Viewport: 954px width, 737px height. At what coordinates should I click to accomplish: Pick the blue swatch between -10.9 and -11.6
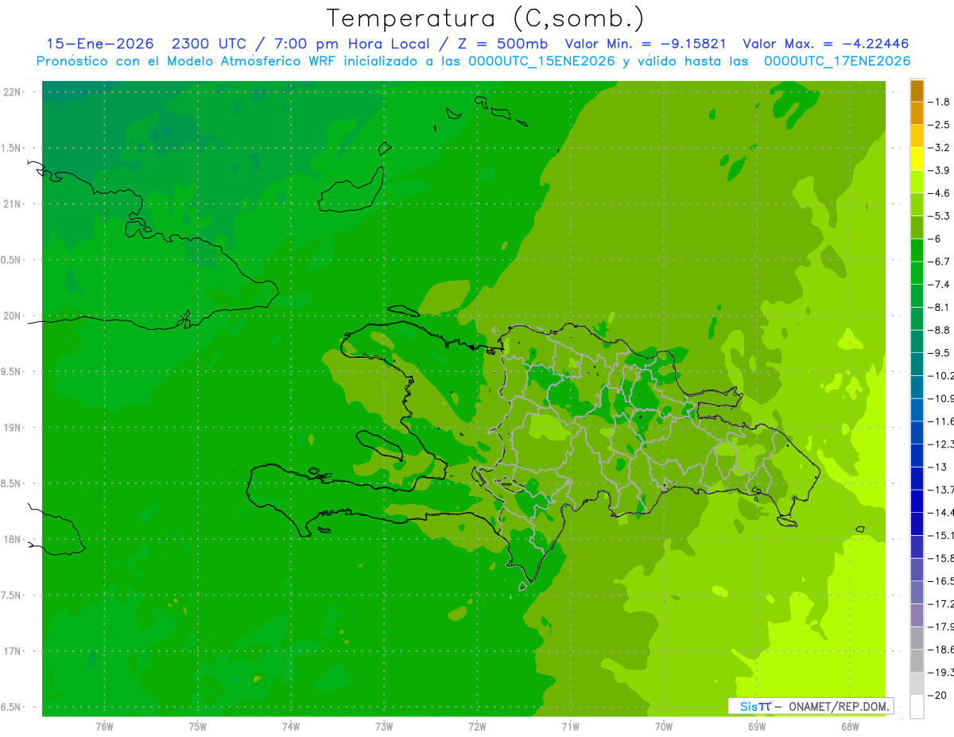point(917,409)
